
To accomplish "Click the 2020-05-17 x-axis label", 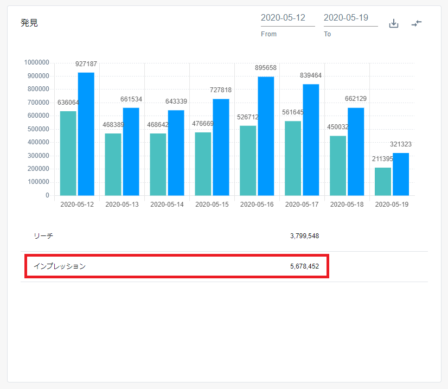I will tap(302, 205).
